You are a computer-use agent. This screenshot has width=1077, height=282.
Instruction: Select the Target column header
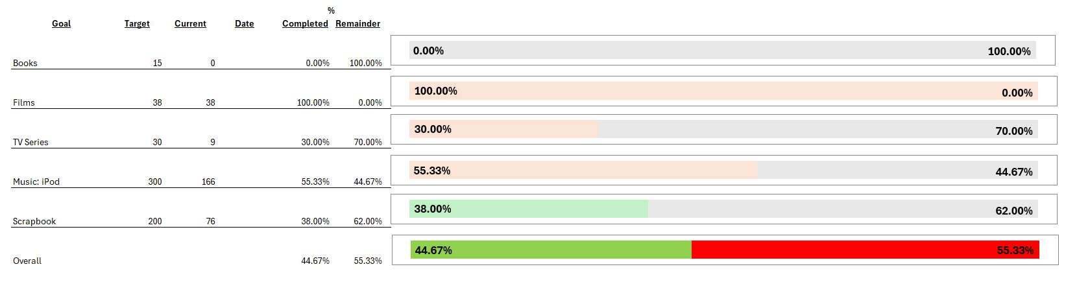pyautogui.click(x=137, y=23)
